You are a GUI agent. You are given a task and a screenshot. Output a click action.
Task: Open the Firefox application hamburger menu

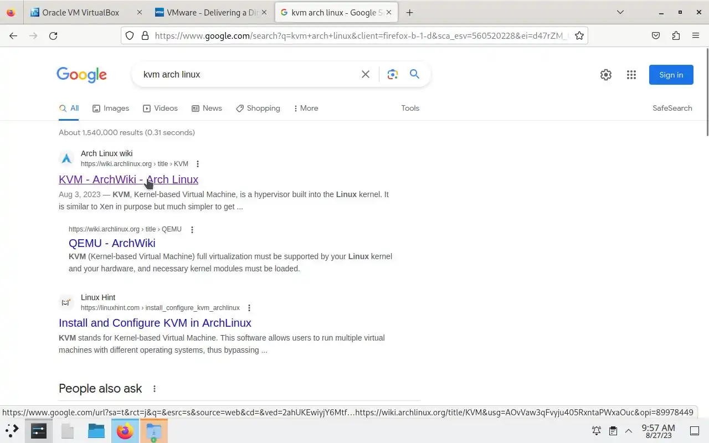(696, 35)
